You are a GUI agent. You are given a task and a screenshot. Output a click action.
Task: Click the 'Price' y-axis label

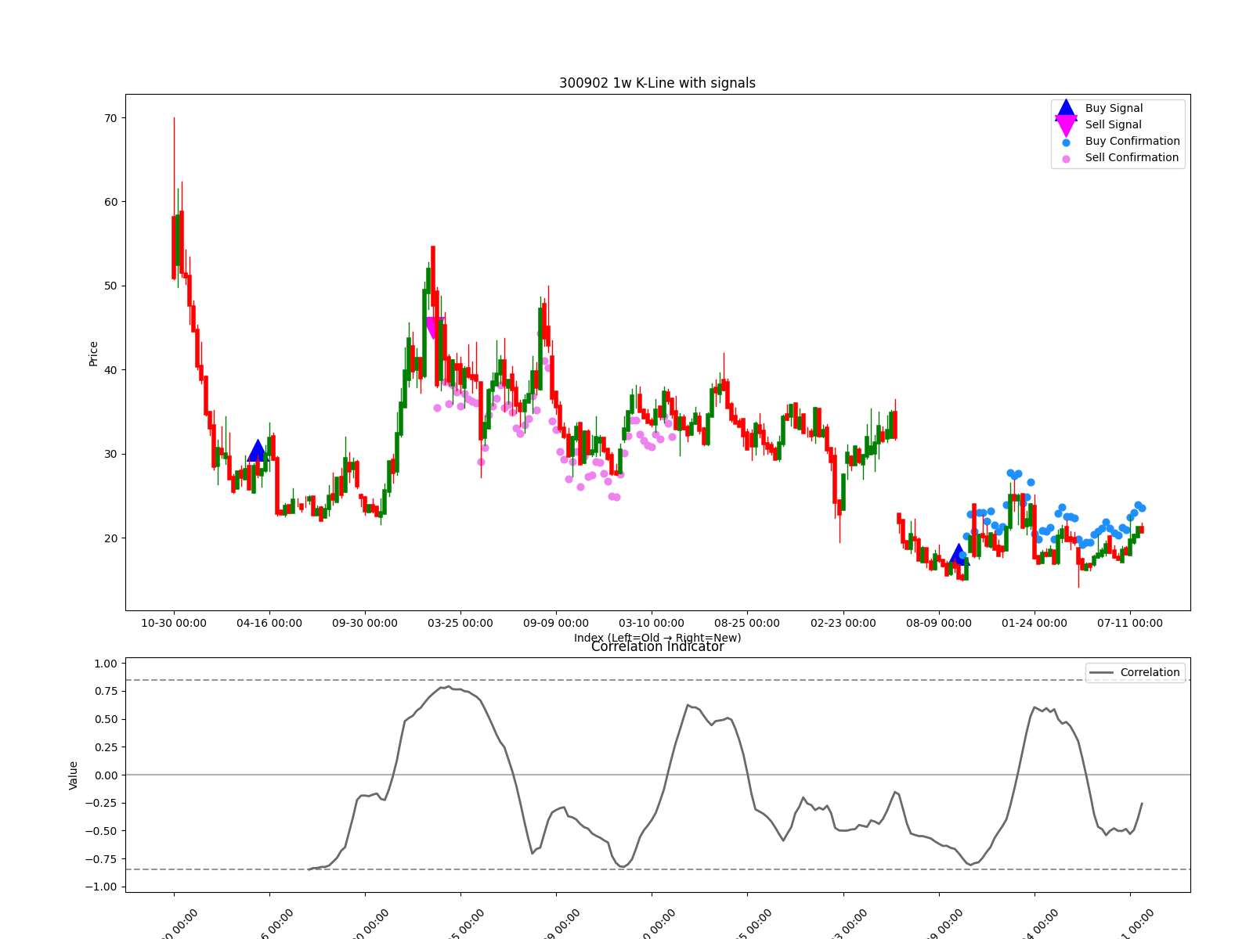coord(94,354)
